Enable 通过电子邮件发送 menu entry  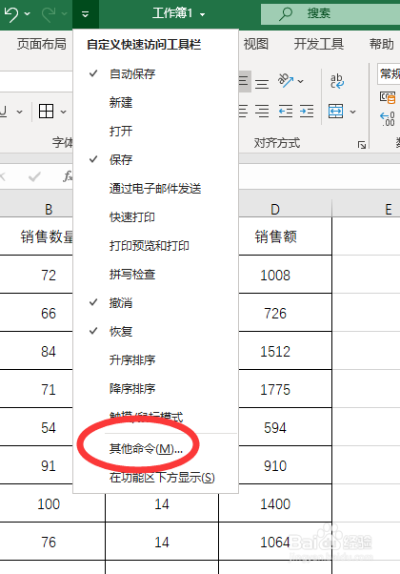tap(155, 189)
